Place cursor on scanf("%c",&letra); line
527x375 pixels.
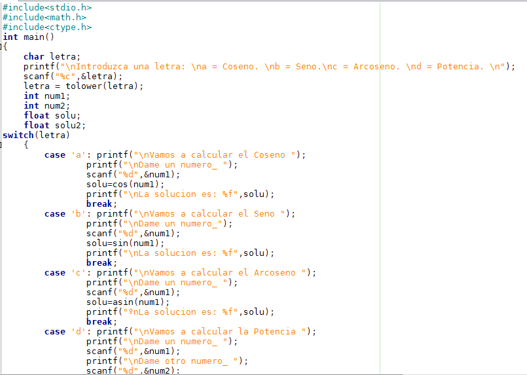73,77
